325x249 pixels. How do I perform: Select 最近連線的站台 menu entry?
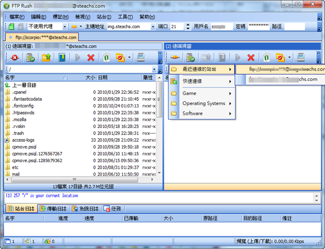pyautogui.click(x=202, y=69)
